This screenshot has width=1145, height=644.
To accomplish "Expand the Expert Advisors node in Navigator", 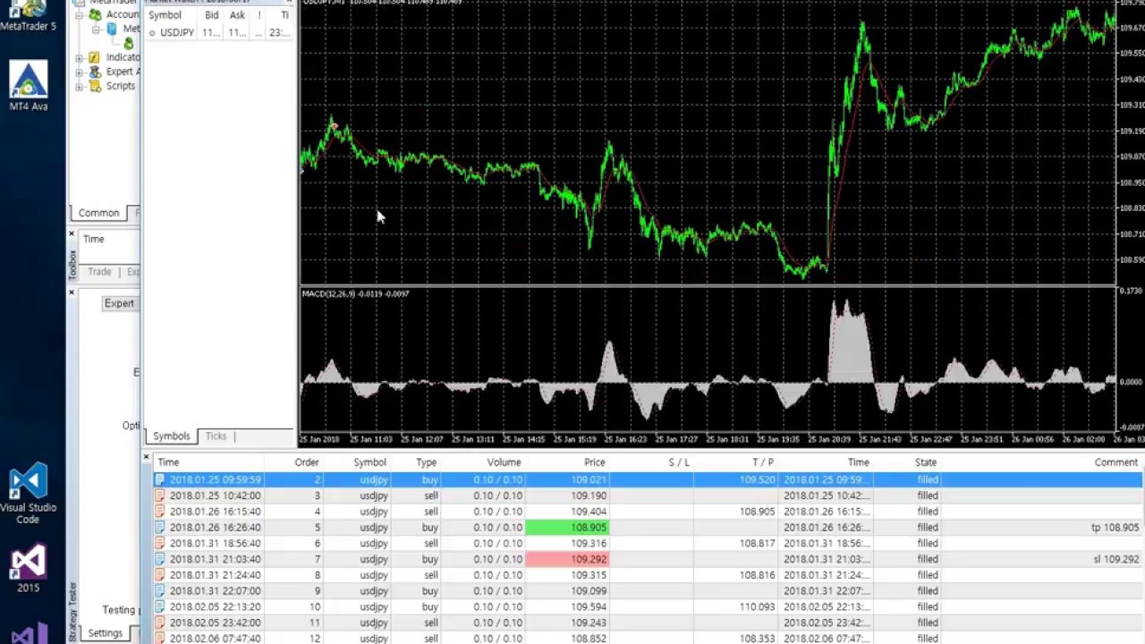I will click(80, 72).
